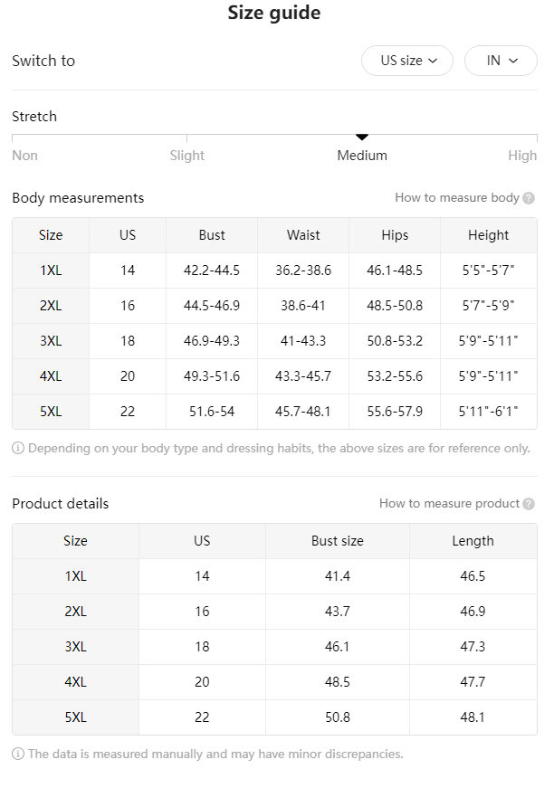The width and height of the screenshot is (554, 788).
Task: Click the 5XL row in Product details table
Action: [x=274, y=717]
